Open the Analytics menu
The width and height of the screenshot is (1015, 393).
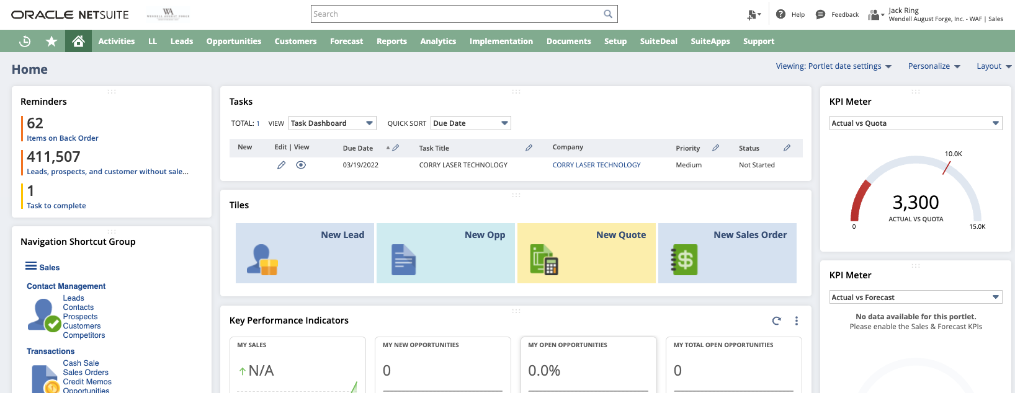click(438, 41)
